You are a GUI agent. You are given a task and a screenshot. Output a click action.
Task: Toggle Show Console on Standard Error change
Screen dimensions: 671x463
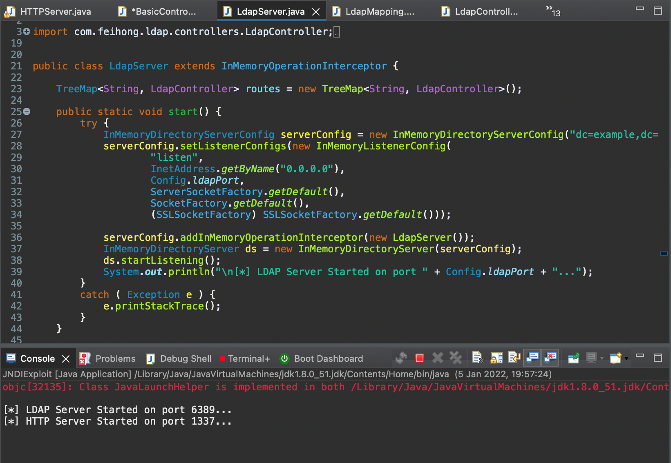(x=550, y=358)
